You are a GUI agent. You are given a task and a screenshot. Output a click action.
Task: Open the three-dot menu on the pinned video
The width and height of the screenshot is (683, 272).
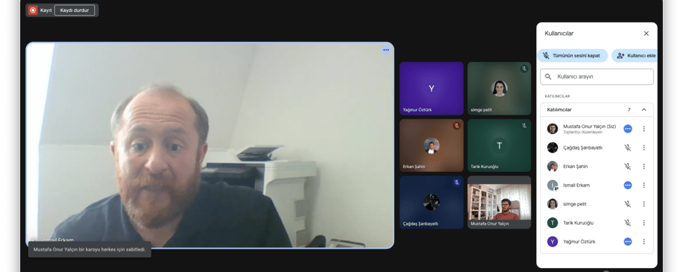386,50
